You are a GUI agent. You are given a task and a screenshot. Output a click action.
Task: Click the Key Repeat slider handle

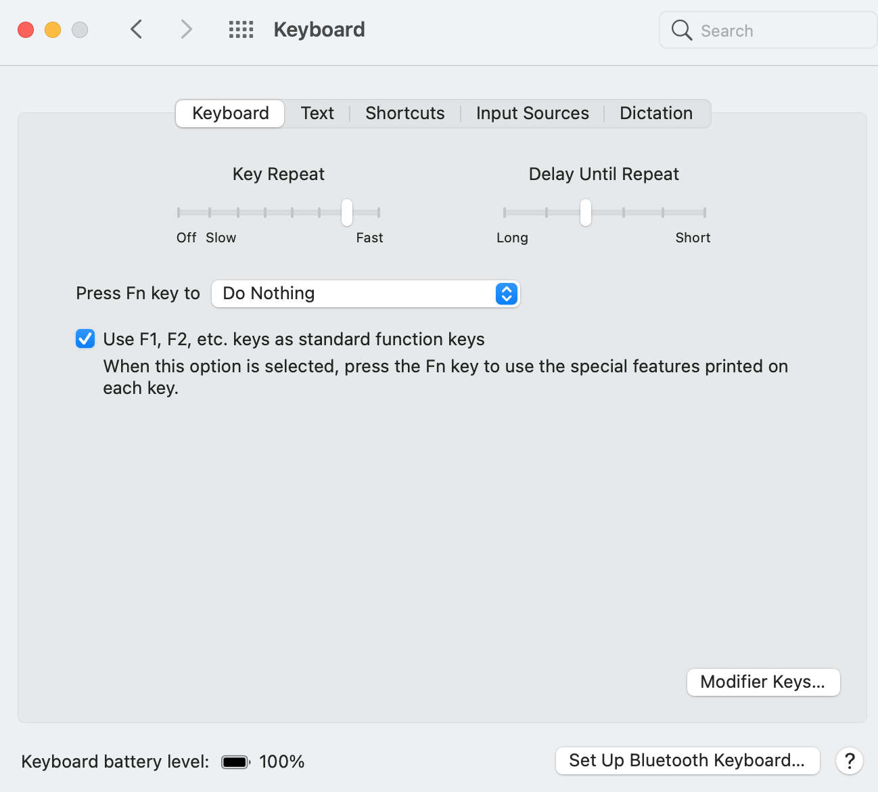[347, 213]
